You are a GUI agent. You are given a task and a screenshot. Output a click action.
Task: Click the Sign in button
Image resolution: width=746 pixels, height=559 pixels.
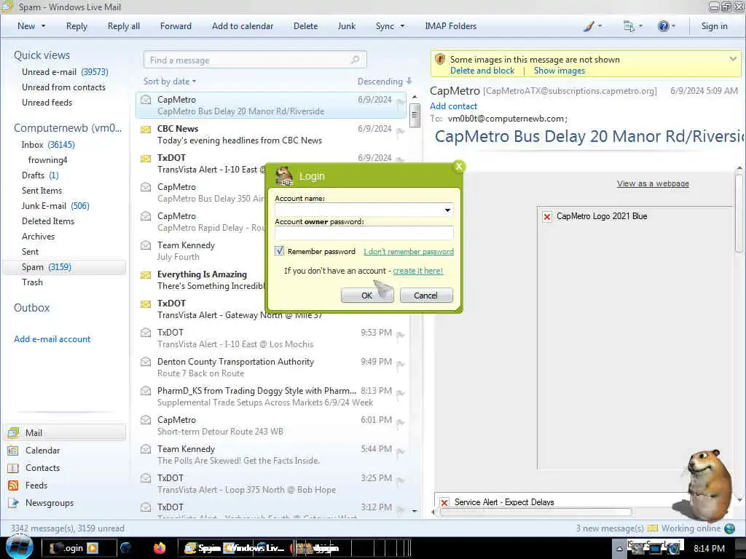714,26
